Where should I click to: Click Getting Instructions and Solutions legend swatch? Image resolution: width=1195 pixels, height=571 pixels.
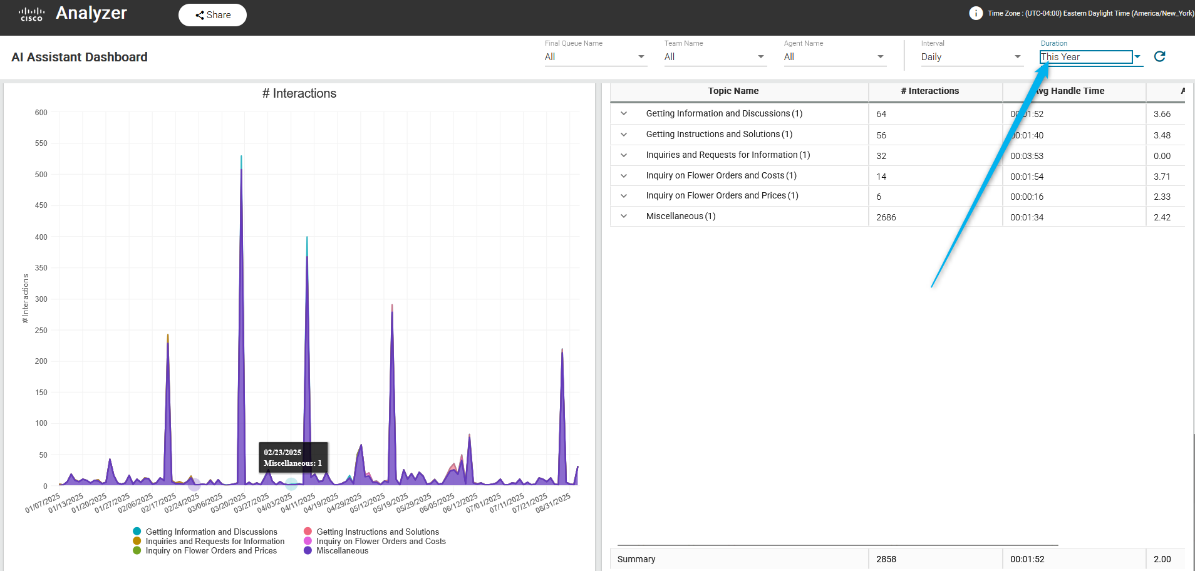[x=308, y=532]
